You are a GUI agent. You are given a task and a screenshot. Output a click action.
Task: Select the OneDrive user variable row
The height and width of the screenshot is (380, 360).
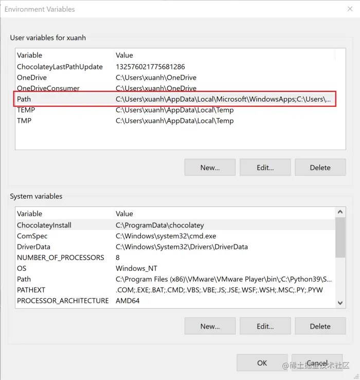pos(175,78)
